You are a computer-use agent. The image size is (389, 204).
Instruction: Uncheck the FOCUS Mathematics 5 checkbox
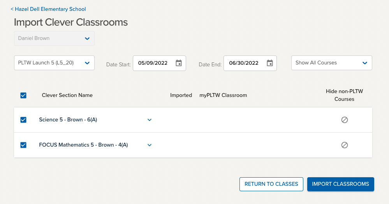click(23, 145)
